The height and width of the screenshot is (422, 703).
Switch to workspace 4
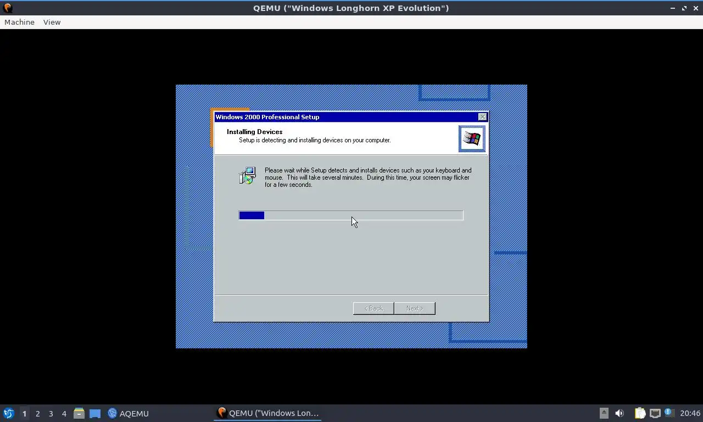[x=64, y=413]
